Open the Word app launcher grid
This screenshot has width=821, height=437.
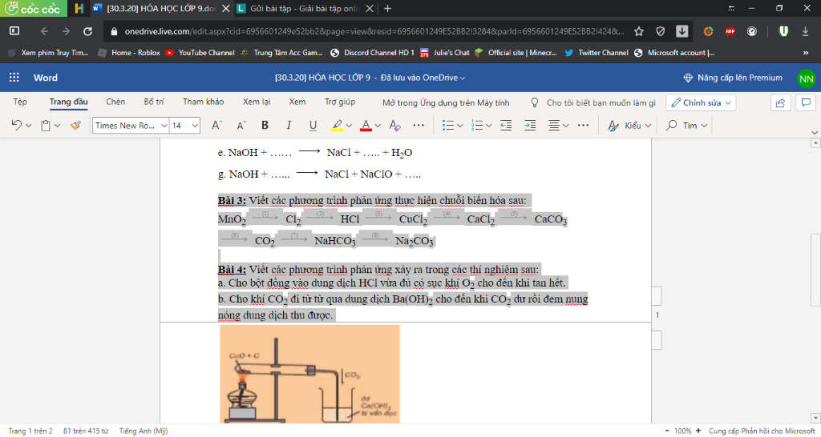tap(14, 78)
